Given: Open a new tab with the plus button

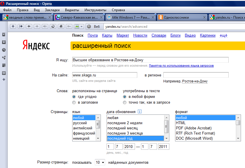Looking at the screenshot, I should pos(13,26).
